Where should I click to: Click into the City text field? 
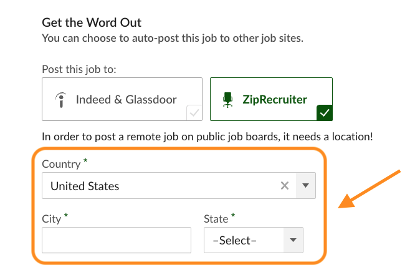[x=117, y=240]
